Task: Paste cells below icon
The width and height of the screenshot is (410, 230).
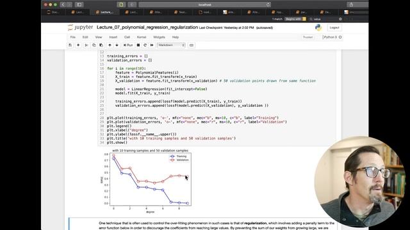Action: (101, 45)
